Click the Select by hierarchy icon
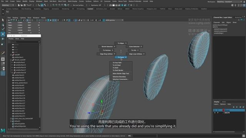Viewport: 246px width, 138px height. coord(39,5)
